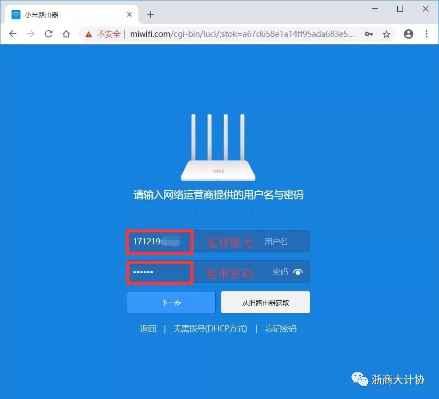Click the broadband password field
439x399 pixels.
pyautogui.click(x=218, y=272)
